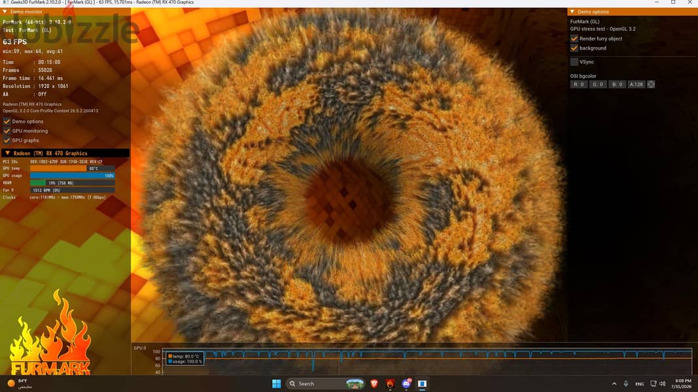Screen dimensions: 698x392
Task: Click the Clocks core/mem row
Action: (x=54, y=197)
